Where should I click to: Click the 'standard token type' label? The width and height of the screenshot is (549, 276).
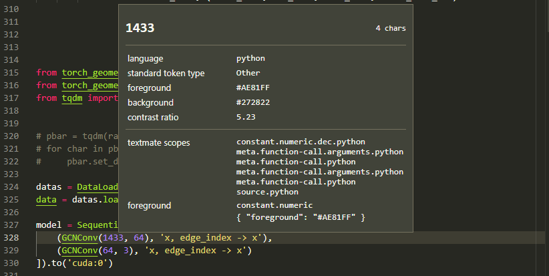[x=166, y=74]
